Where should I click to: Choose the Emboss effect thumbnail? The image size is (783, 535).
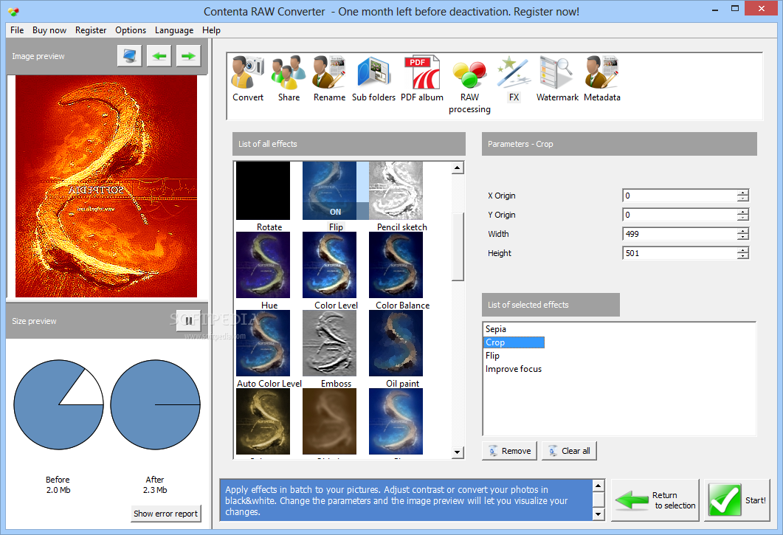point(330,343)
